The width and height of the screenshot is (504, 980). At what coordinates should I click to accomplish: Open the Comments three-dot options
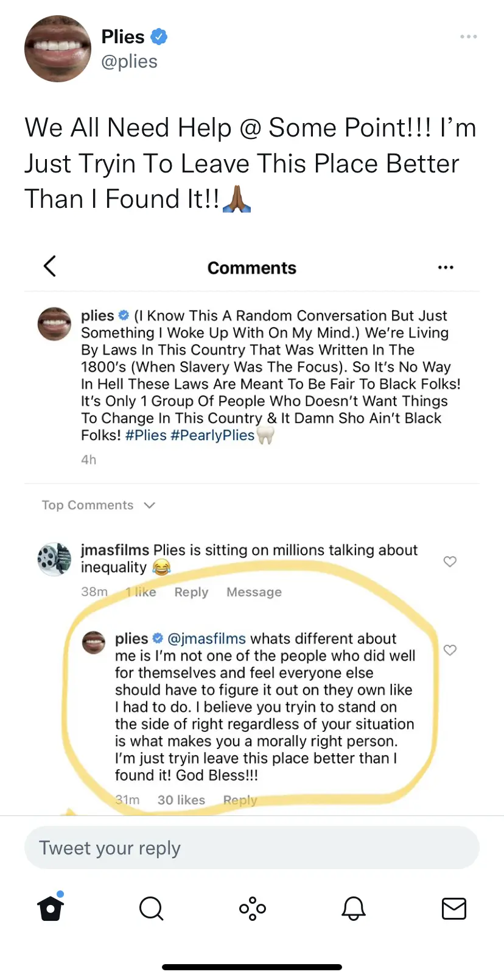point(446,268)
